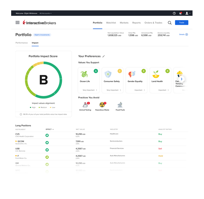The width and height of the screenshot is (204, 199).
Task: Select the Animal Testing practice icon
Action: (85, 105)
